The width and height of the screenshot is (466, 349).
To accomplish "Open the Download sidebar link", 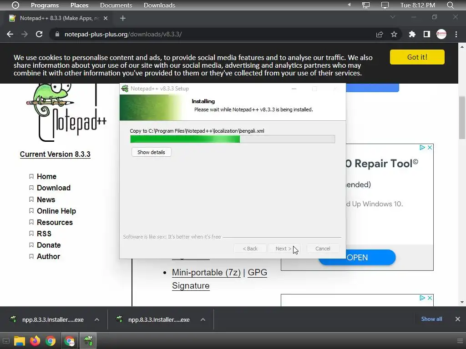I will click(x=54, y=188).
